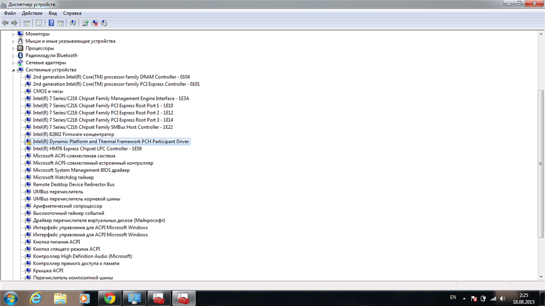Select SMBus Host Controller - 1E22
Viewport: 545px width, 306px height.
point(103,127)
